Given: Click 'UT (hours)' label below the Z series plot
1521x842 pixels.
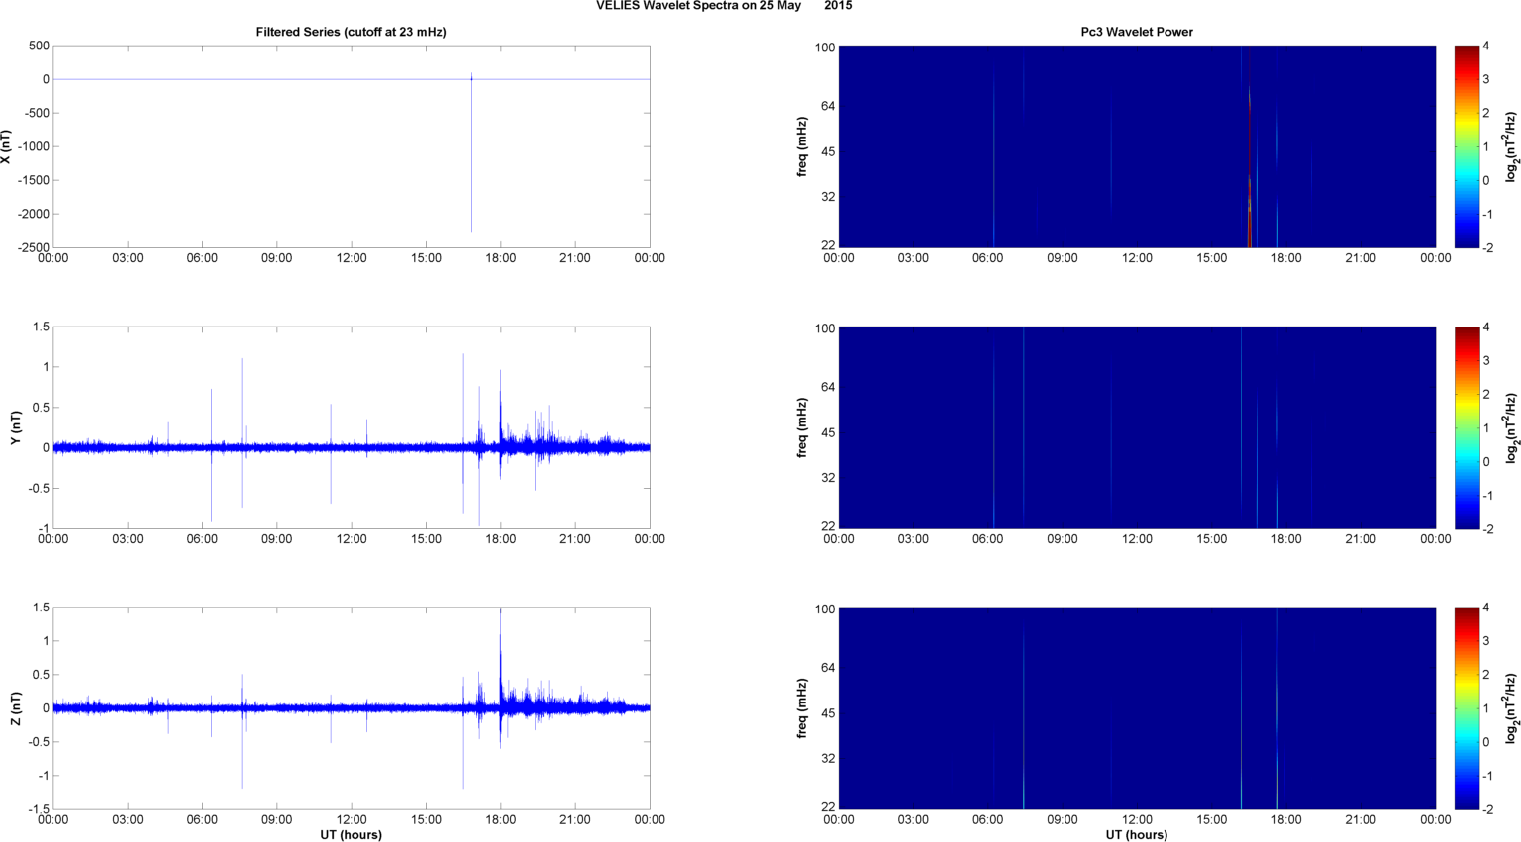Looking at the screenshot, I should pyautogui.click(x=351, y=834).
